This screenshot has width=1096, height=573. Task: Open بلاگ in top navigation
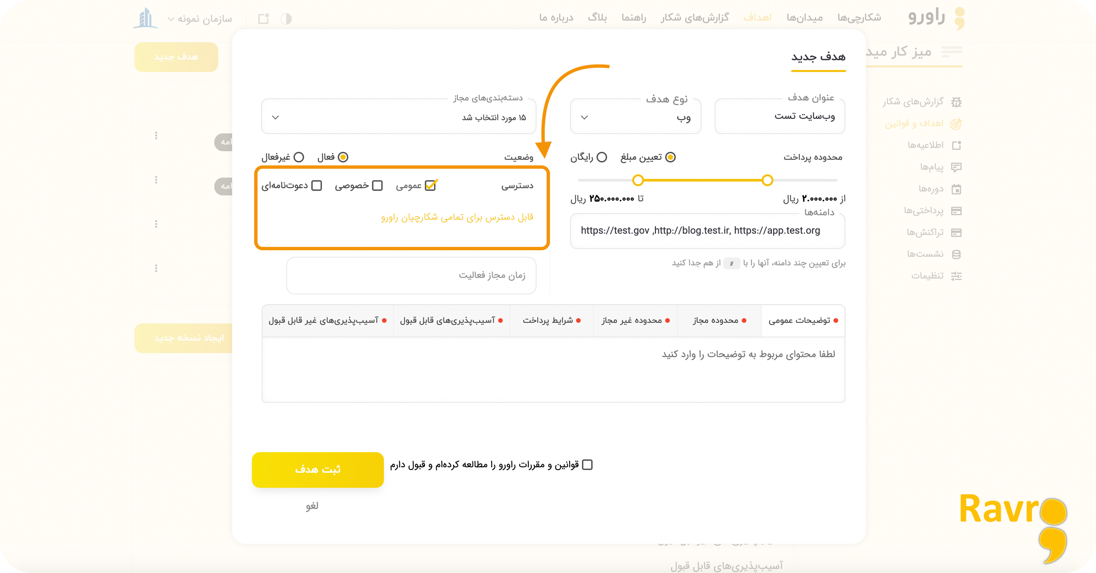click(x=597, y=18)
